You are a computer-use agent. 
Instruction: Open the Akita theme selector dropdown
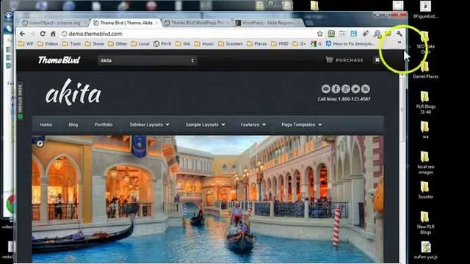point(147,60)
